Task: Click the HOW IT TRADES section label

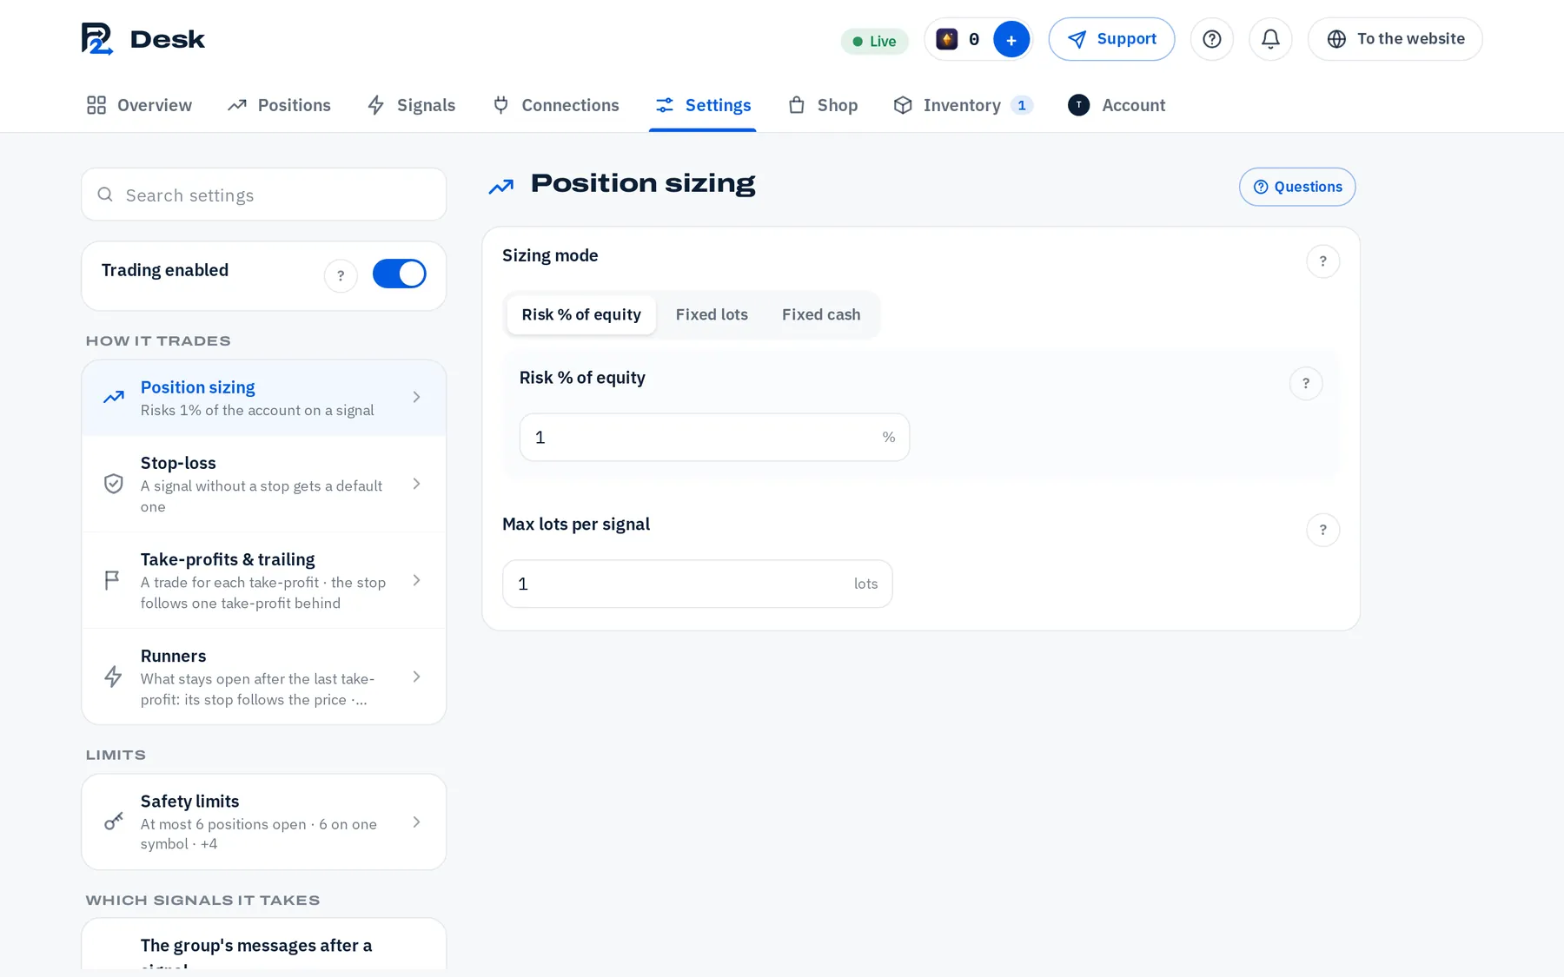Action: (x=158, y=341)
